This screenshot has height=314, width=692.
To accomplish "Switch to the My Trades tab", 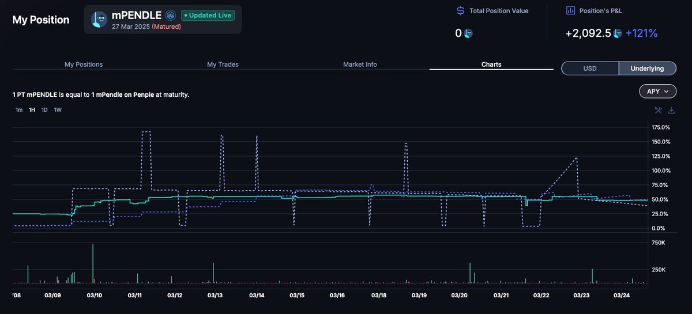I will tap(223, 65).
